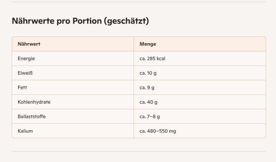Select the "Menge" column header
276x162 pixels.
(148, 44)
